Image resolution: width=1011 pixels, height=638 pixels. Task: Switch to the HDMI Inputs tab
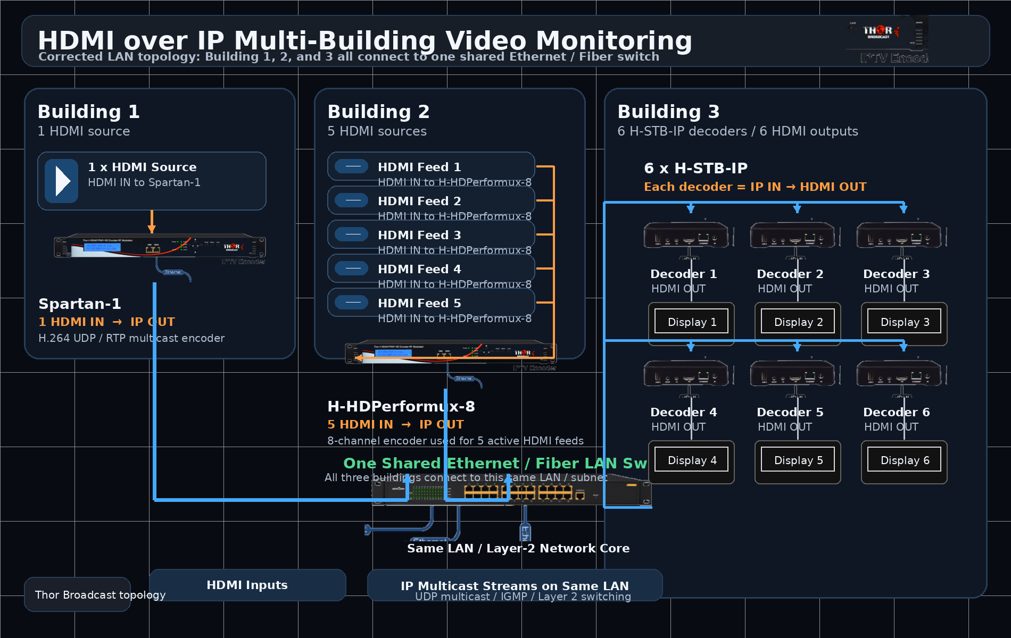click(x=247, y=585)
